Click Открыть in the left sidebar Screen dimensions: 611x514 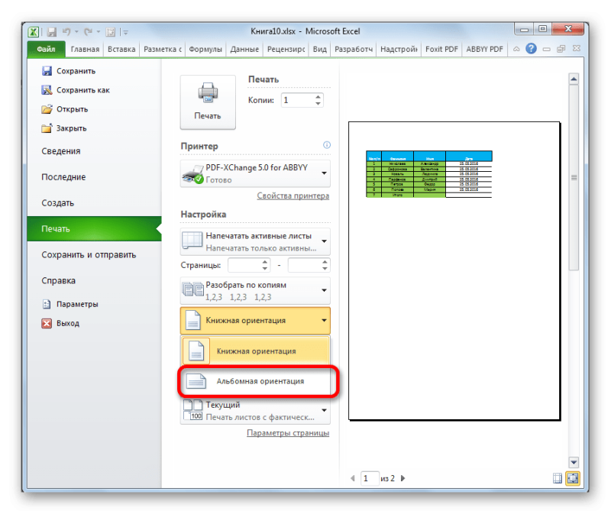click(x=65, y=109)
